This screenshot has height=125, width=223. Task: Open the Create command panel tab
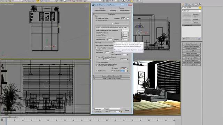(x=183, y=5)
